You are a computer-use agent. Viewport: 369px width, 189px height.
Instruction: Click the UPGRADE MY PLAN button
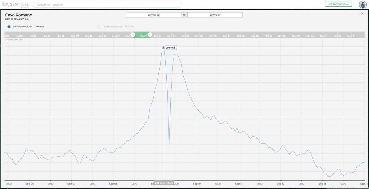[x=339, y=4]
